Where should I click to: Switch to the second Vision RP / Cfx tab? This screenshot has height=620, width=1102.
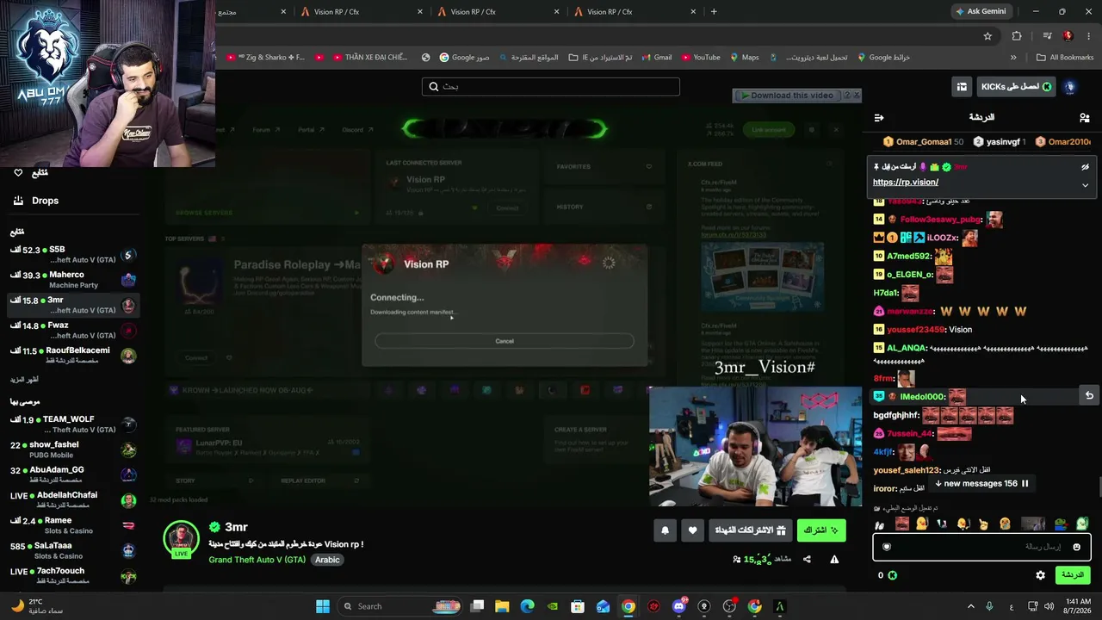pyautogui.click(x=497, y=12)
